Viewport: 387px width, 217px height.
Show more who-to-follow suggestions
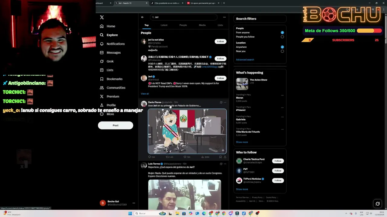[242, 189]
